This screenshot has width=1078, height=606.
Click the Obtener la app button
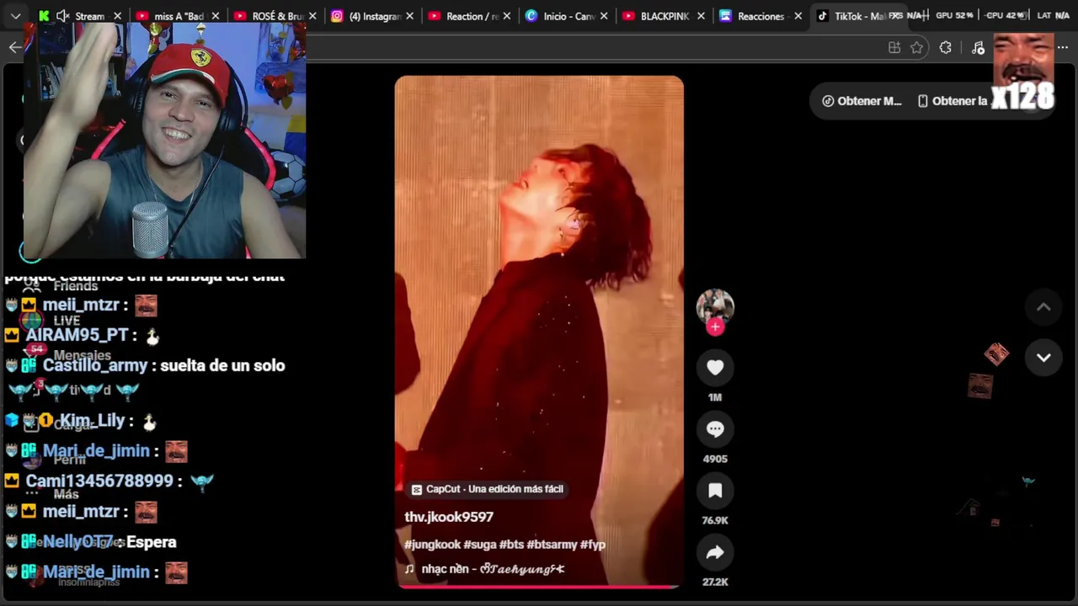click(952, 101)
